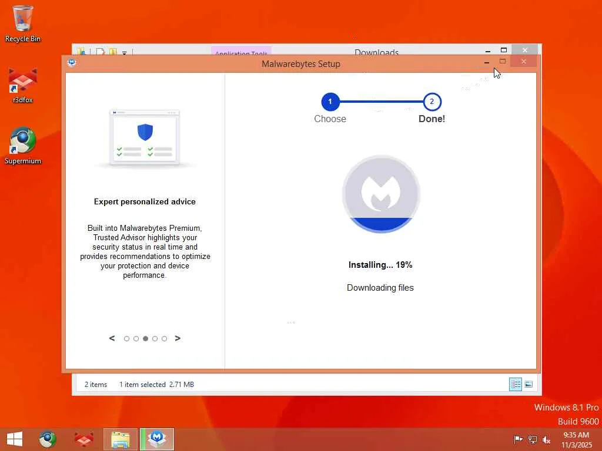Click the 'Installing... 19%' status text
602x451 pixels.
[x=380, y=265]
